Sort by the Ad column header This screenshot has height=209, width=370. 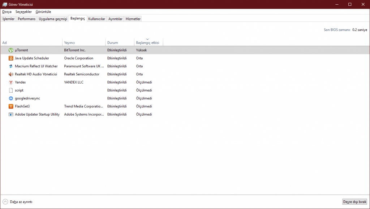pos(31,43)
